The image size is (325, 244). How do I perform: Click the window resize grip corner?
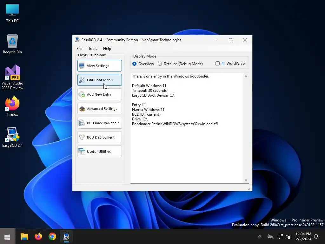click(250, 188)
